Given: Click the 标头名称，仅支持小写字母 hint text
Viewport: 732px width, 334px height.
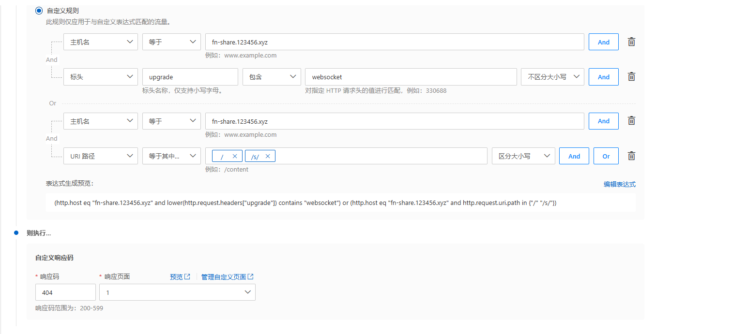Looking at the screenshot, I should (x=183, y=90).
